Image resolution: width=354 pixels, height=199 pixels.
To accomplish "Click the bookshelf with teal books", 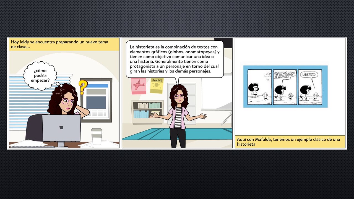I will coord(147,112).
